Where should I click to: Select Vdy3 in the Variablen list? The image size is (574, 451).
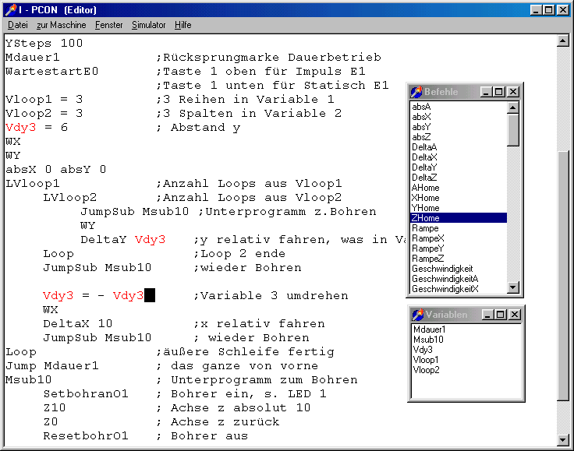[422, 350]
